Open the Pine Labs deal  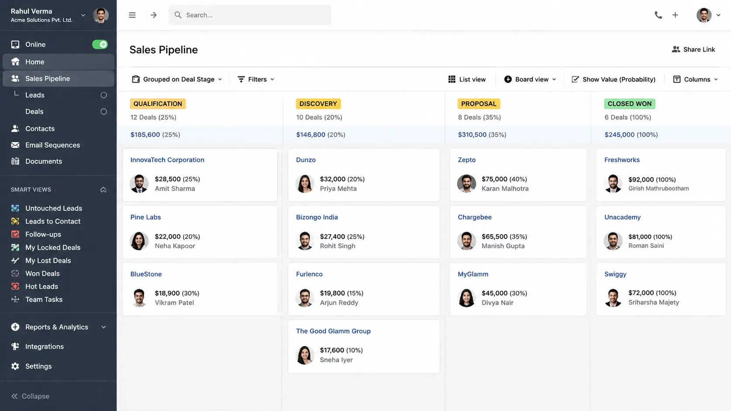[x=146, y=217]
